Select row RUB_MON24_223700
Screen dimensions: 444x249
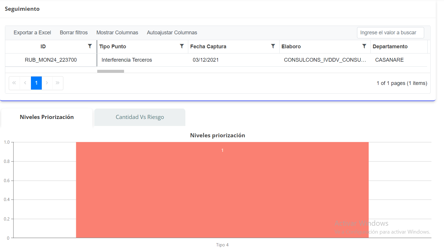click(x=51, y=60)
